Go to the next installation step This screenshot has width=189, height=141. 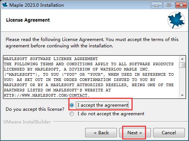pyautogui.click(x=135, y=133)
